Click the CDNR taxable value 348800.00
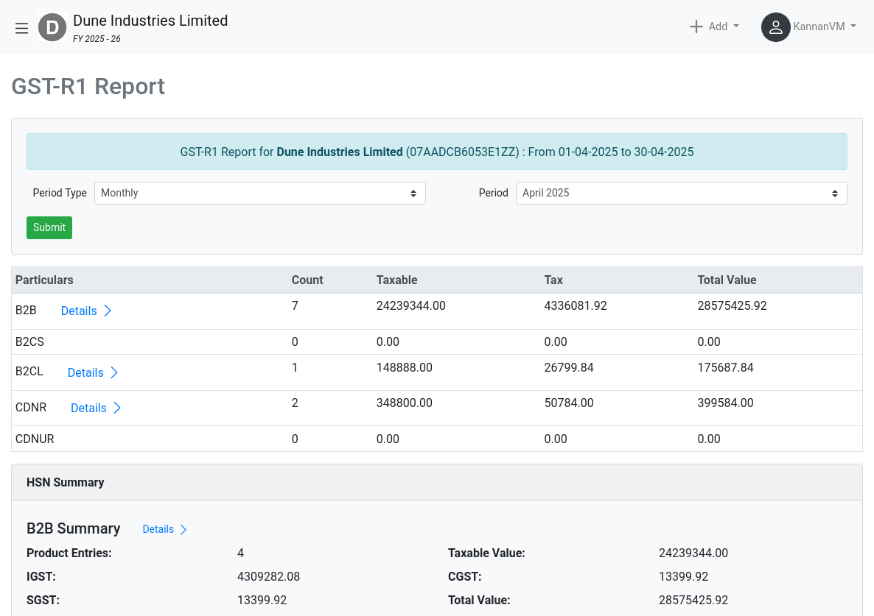Screen dimensions: 874x616 [x=404, y=403]
